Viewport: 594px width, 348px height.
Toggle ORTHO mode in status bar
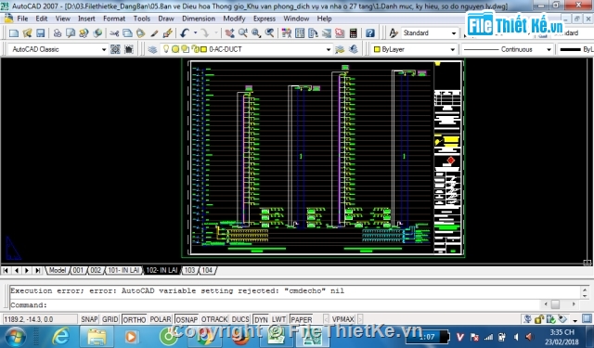[x=135, y=319]
